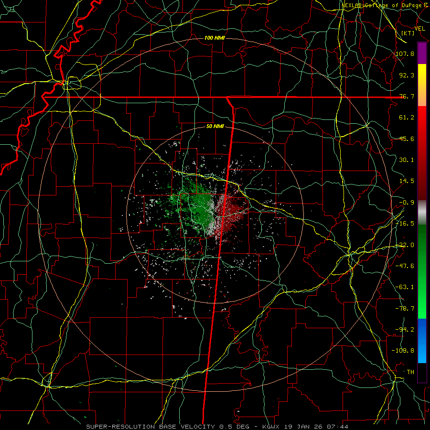
Task: Click the 'TH' legend label
Action: (410, 372)
